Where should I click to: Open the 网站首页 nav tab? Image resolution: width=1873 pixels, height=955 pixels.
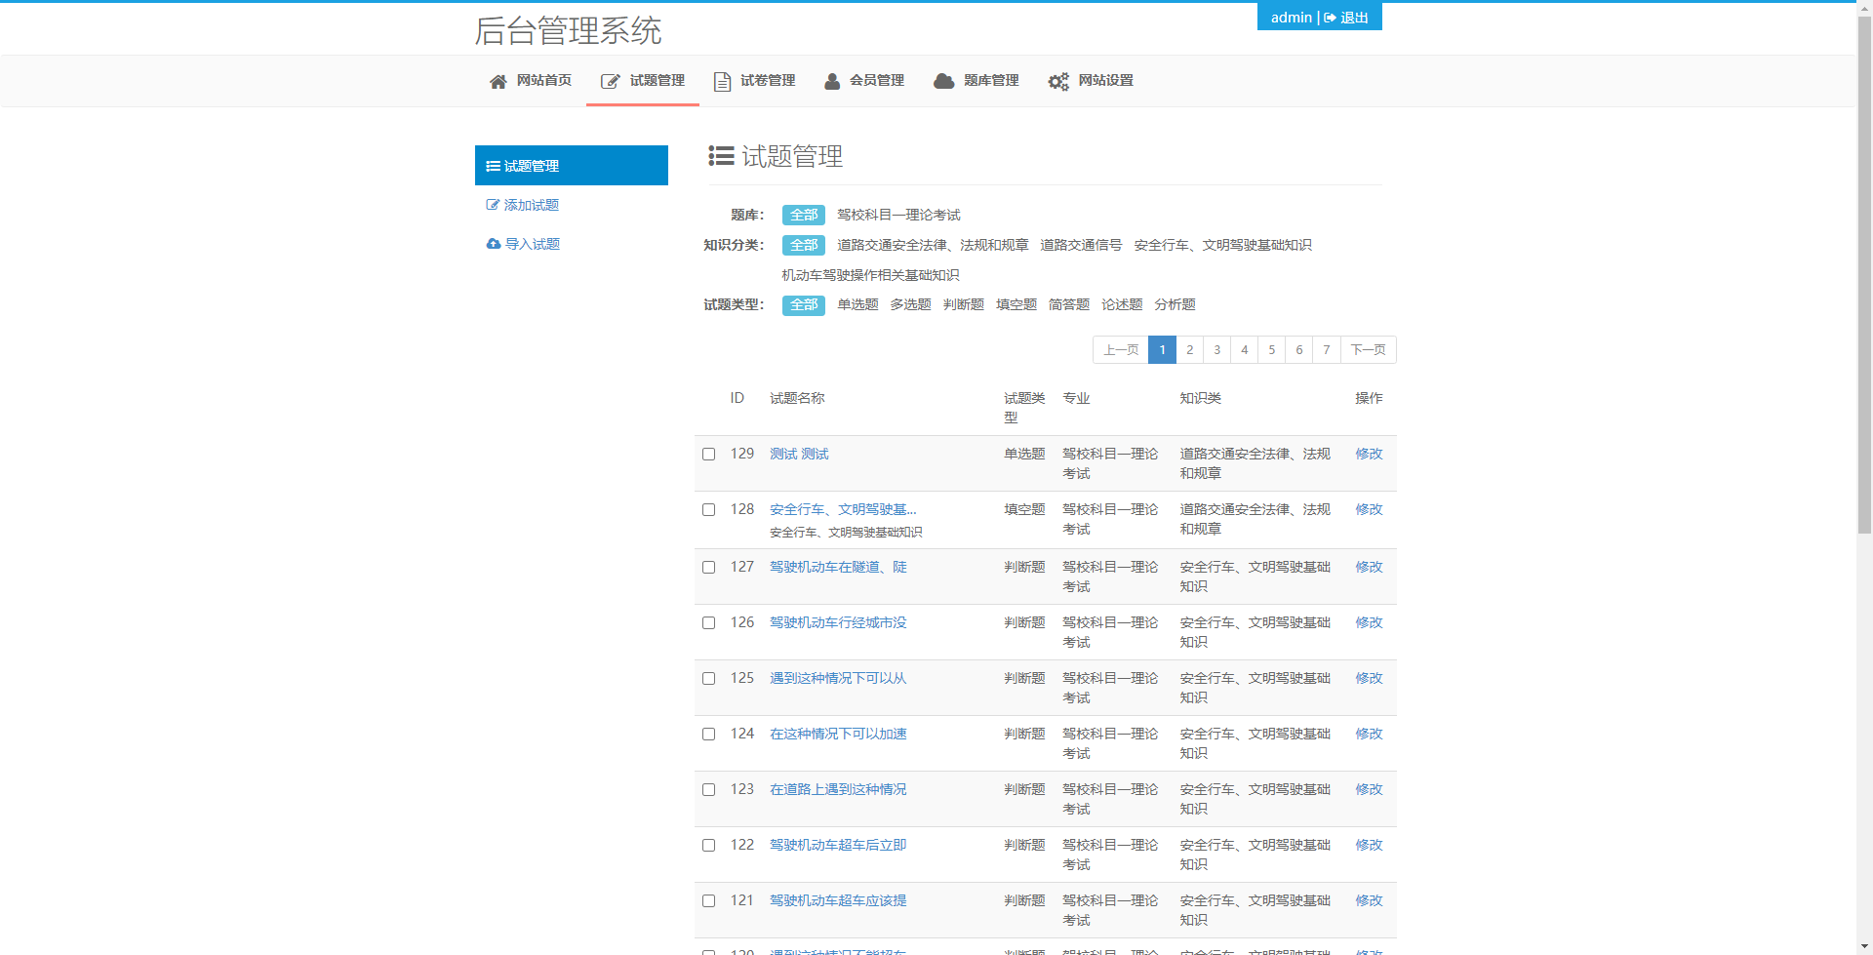point(530,81)
